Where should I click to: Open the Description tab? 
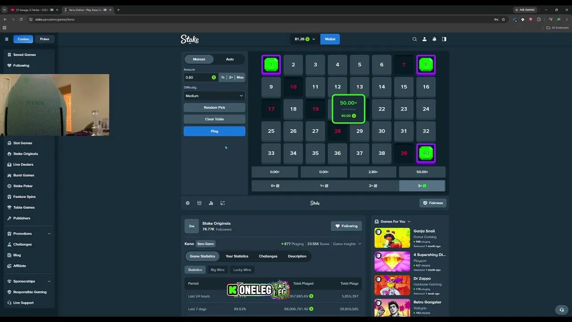(297, 256)
